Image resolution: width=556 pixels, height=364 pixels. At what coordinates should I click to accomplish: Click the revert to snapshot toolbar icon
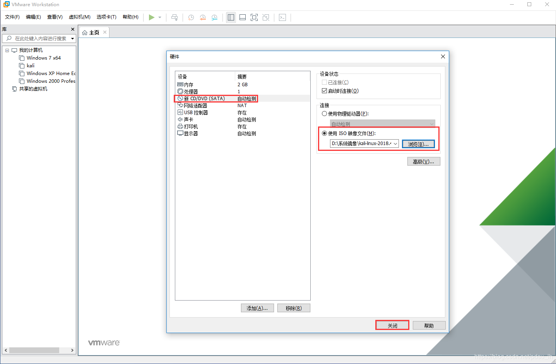(x=203, y=17)
